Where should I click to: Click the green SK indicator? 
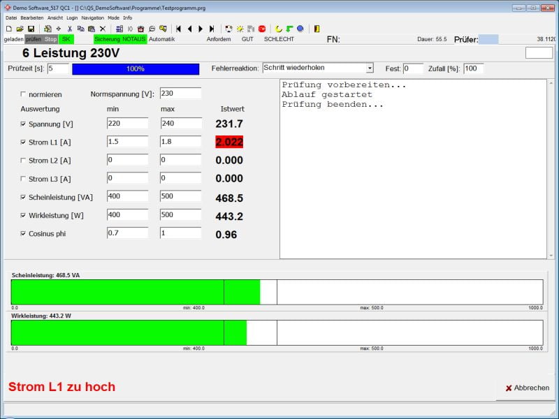66,39
